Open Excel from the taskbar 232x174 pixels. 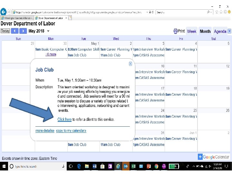133,166
